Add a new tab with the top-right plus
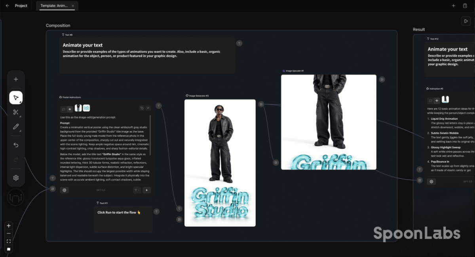Screen dimensions: 475x257 [x=454, y=6]
